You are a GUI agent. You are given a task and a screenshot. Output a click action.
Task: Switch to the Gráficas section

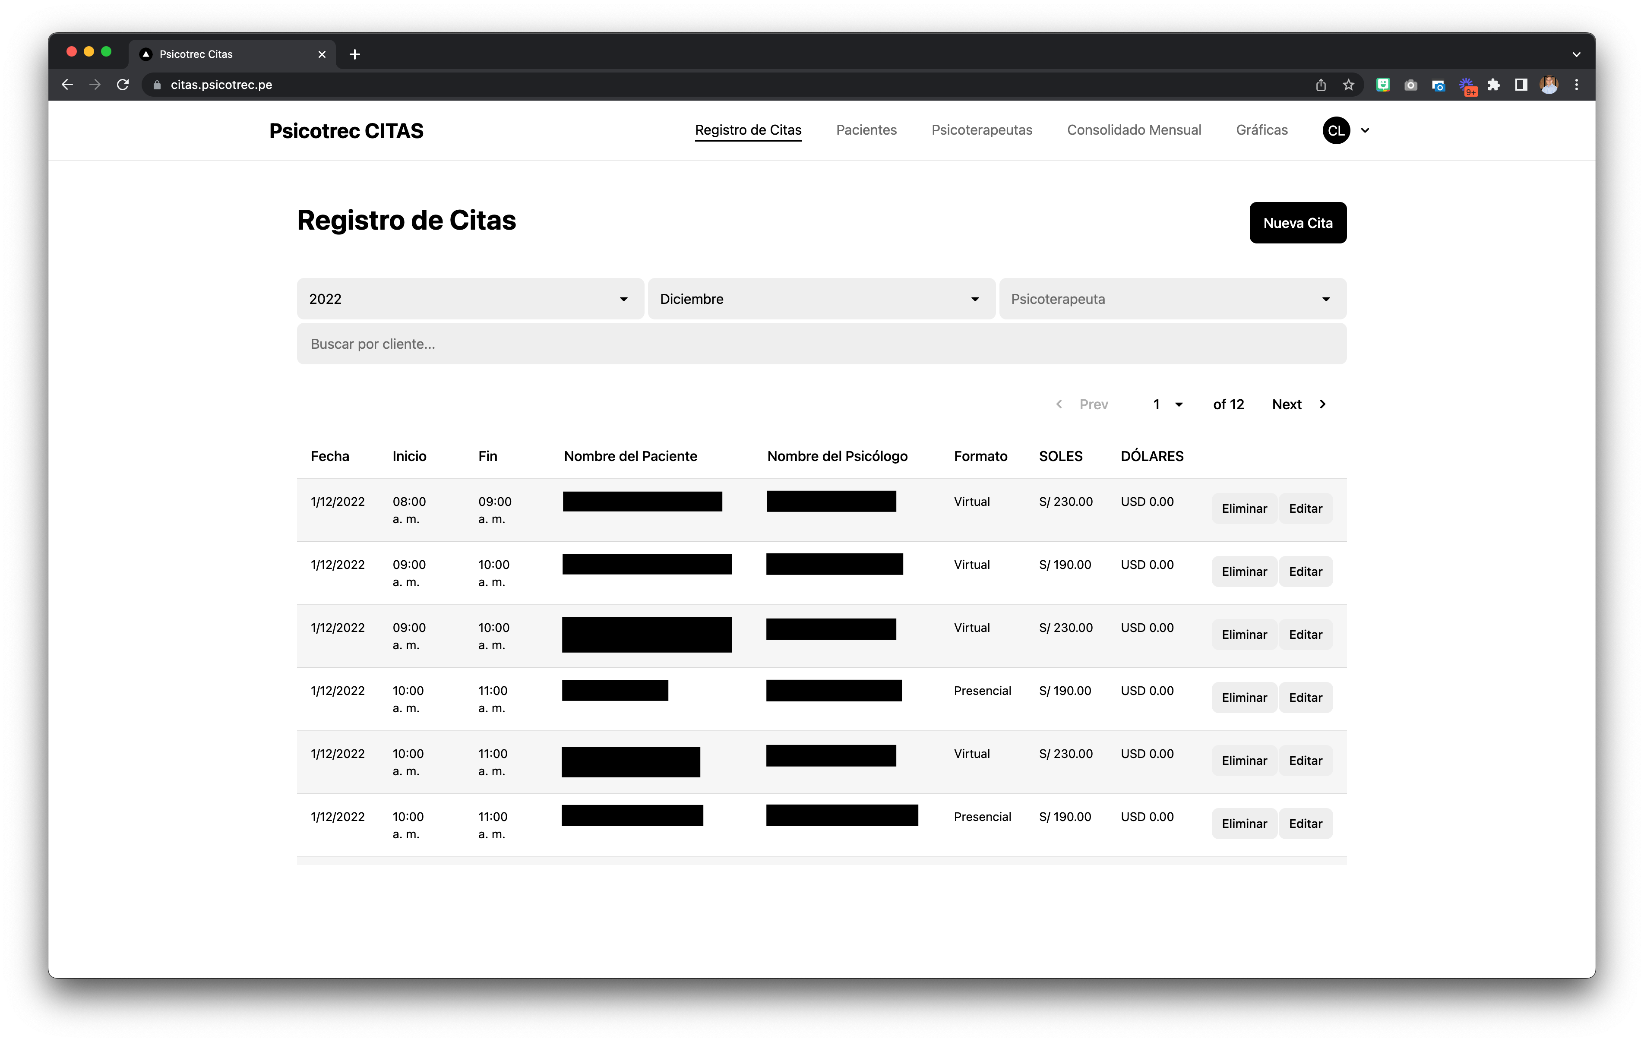coord(1261,130)
